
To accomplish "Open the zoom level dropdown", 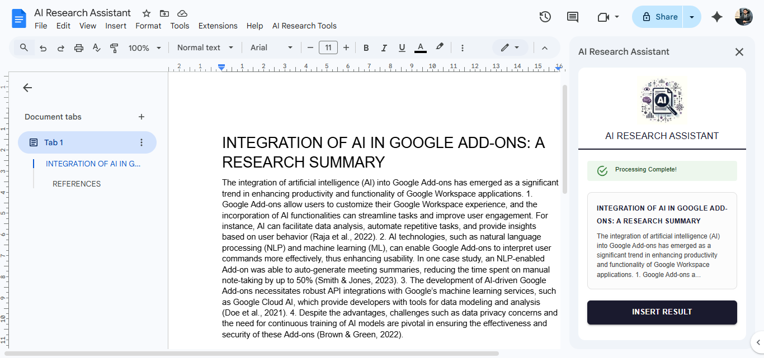I will pyautogui.click(x=144, y=47).
